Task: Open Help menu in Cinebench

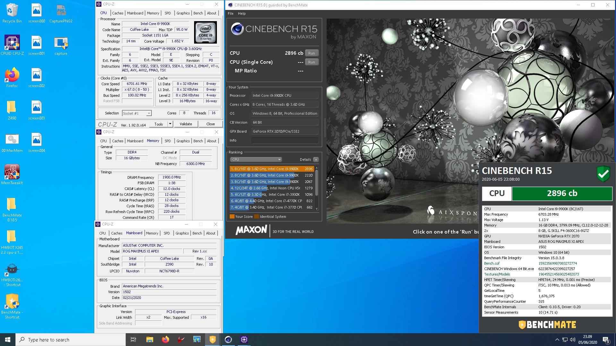Action: coord(242,13)
